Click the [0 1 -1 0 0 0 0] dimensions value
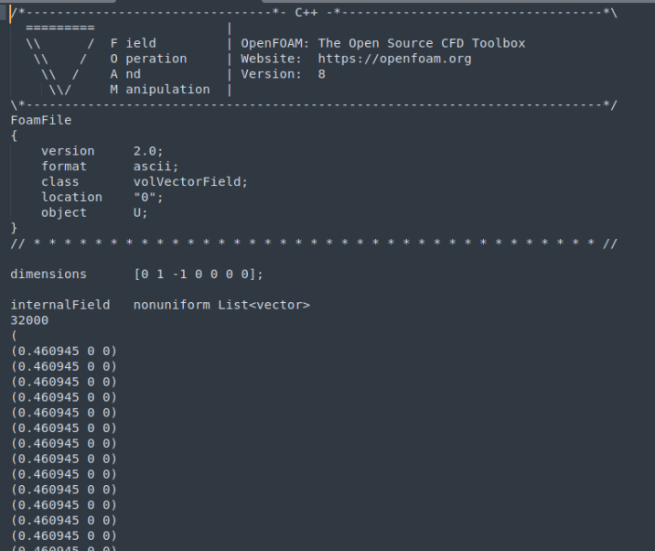Viewport: 655px width, 551px height. [x=198, y=274]
